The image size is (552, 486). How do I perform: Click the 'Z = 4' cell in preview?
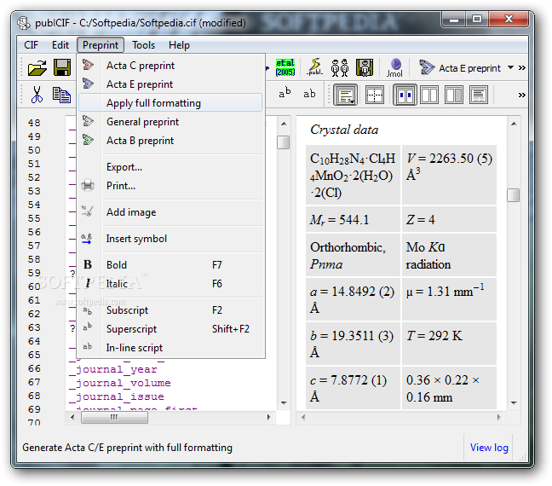[449, 220]
